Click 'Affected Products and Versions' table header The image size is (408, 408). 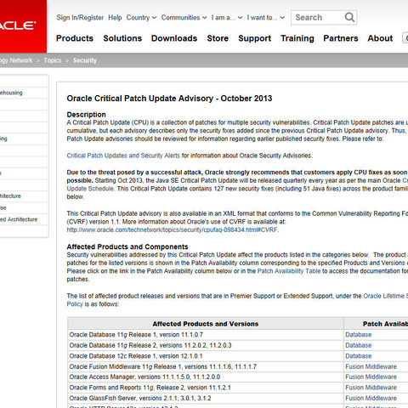click(x=206, y=324)
